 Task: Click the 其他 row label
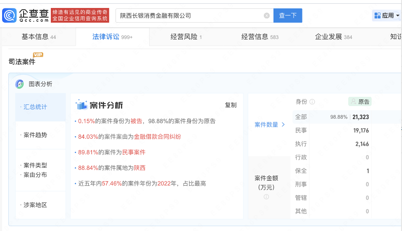pyautogui.click(x=301, y=211)
